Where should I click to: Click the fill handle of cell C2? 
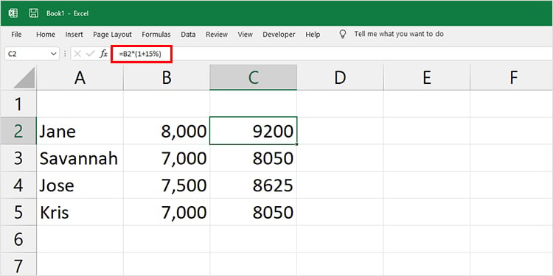[x=297, y=144]
